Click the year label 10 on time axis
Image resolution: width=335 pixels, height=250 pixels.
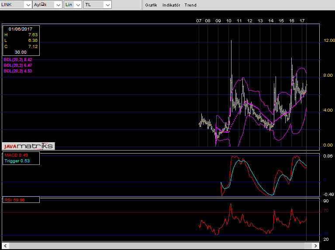[x=229, y=21]
